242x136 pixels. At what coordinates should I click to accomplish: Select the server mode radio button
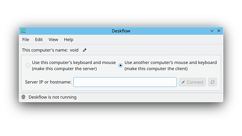click(28, 66)
